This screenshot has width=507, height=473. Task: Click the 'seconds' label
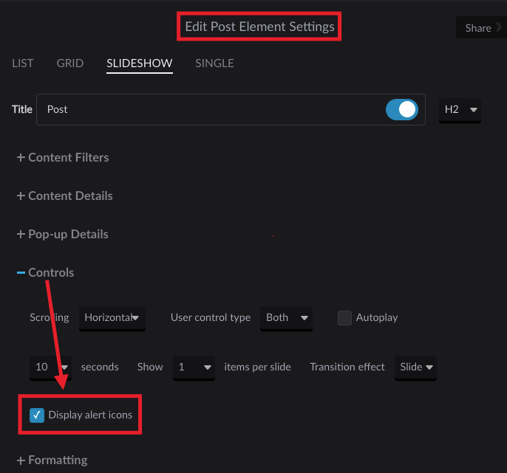pos(100,367)
